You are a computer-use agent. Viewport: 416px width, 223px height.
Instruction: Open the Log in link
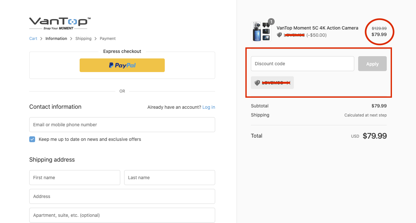209,107
